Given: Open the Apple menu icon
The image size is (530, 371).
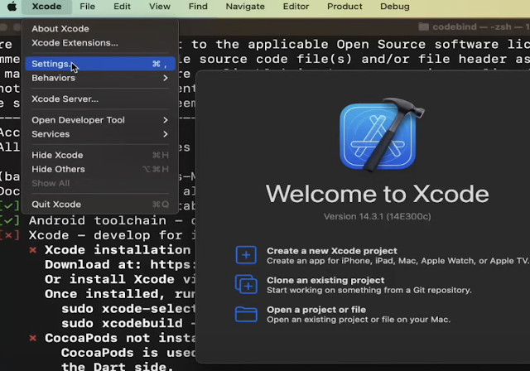Looking at the screenshot, I should coord(12,7).
